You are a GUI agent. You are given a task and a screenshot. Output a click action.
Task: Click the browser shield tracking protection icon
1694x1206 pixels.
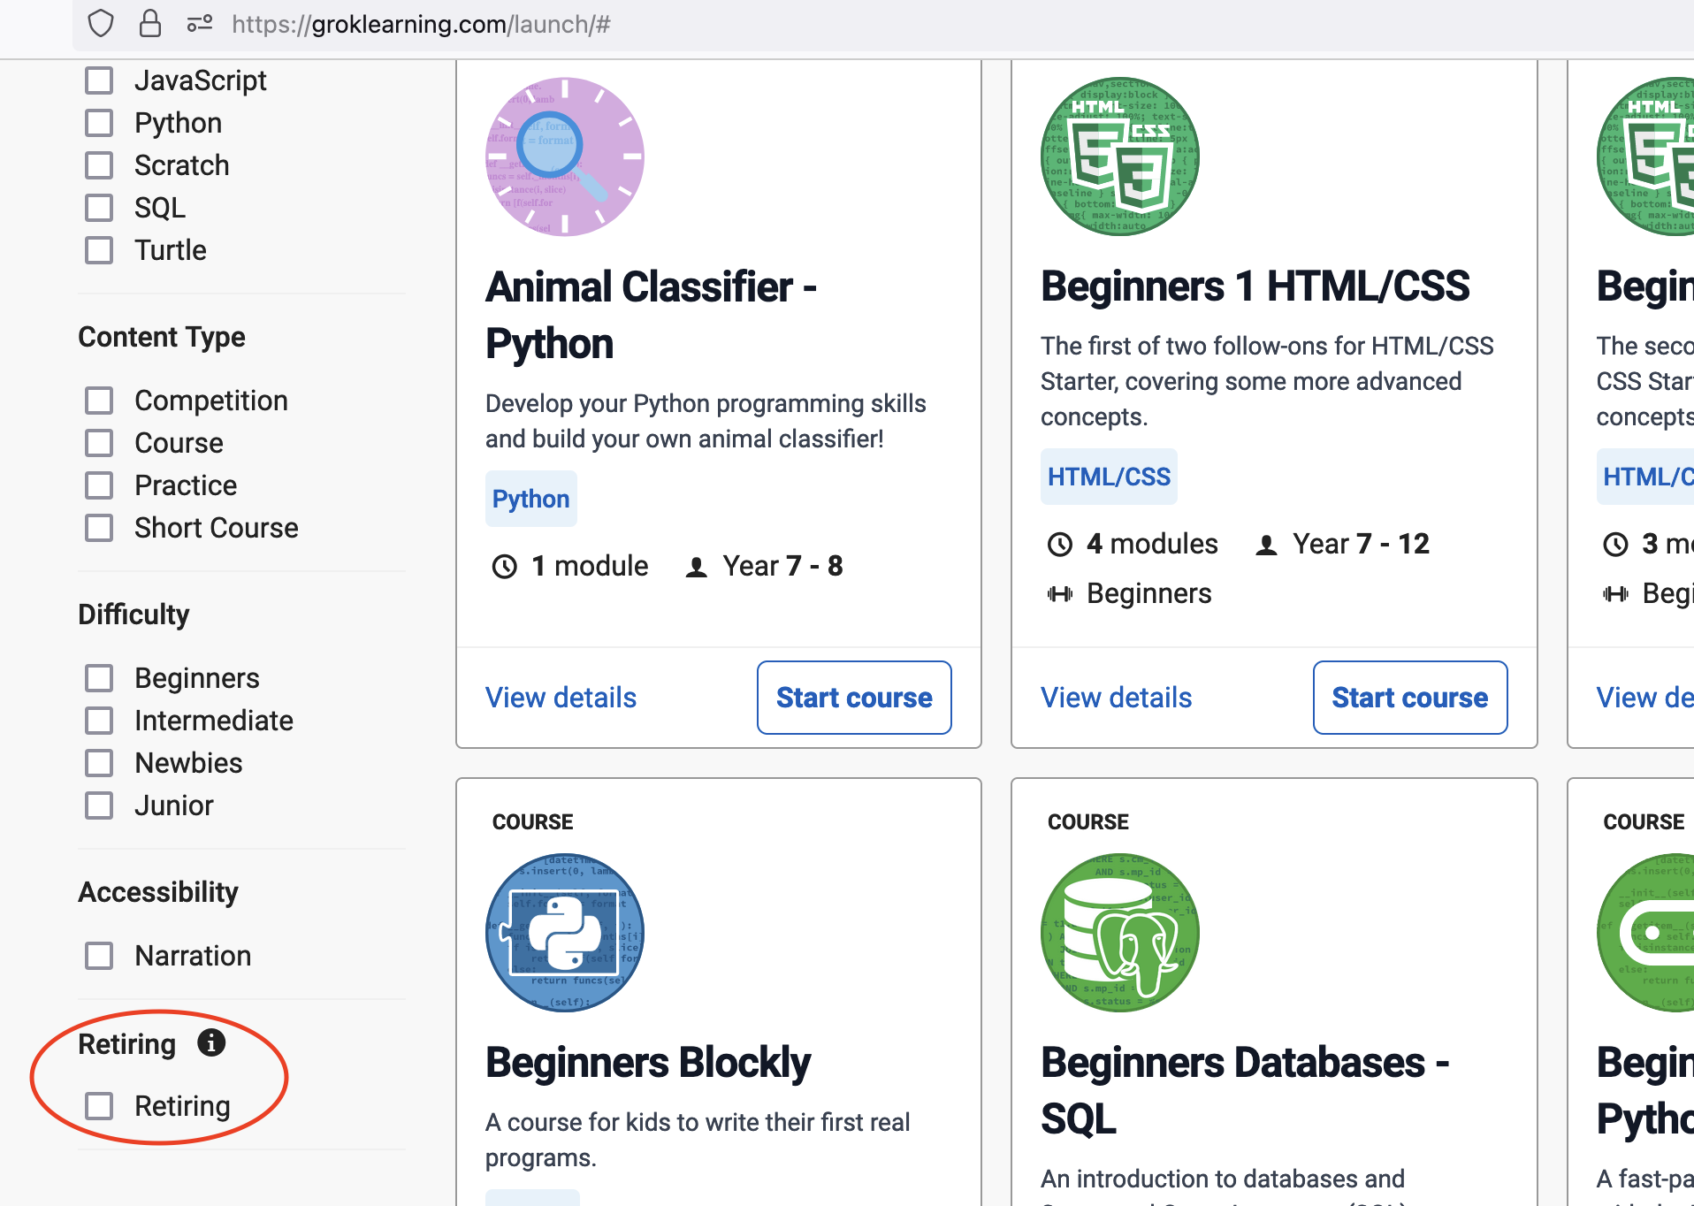click(101, 24)
